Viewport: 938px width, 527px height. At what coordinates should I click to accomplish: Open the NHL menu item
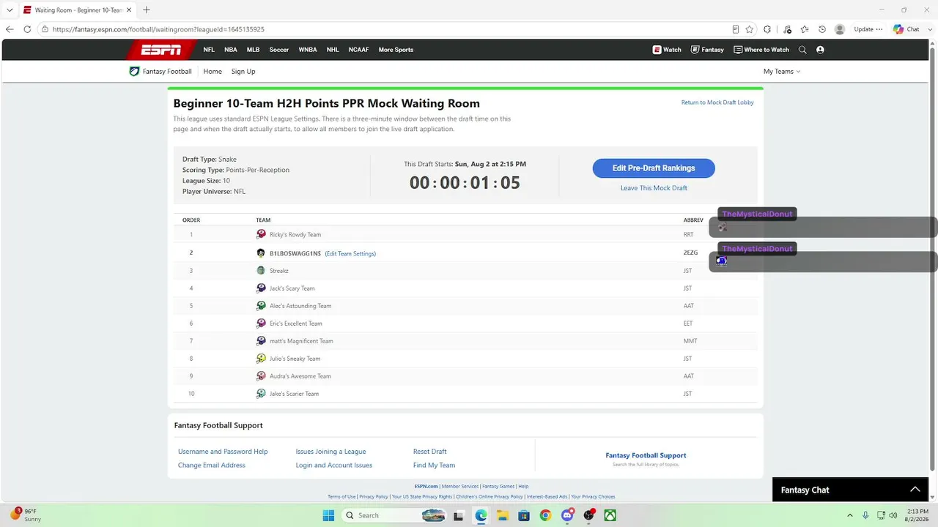[x=333, y=50]
